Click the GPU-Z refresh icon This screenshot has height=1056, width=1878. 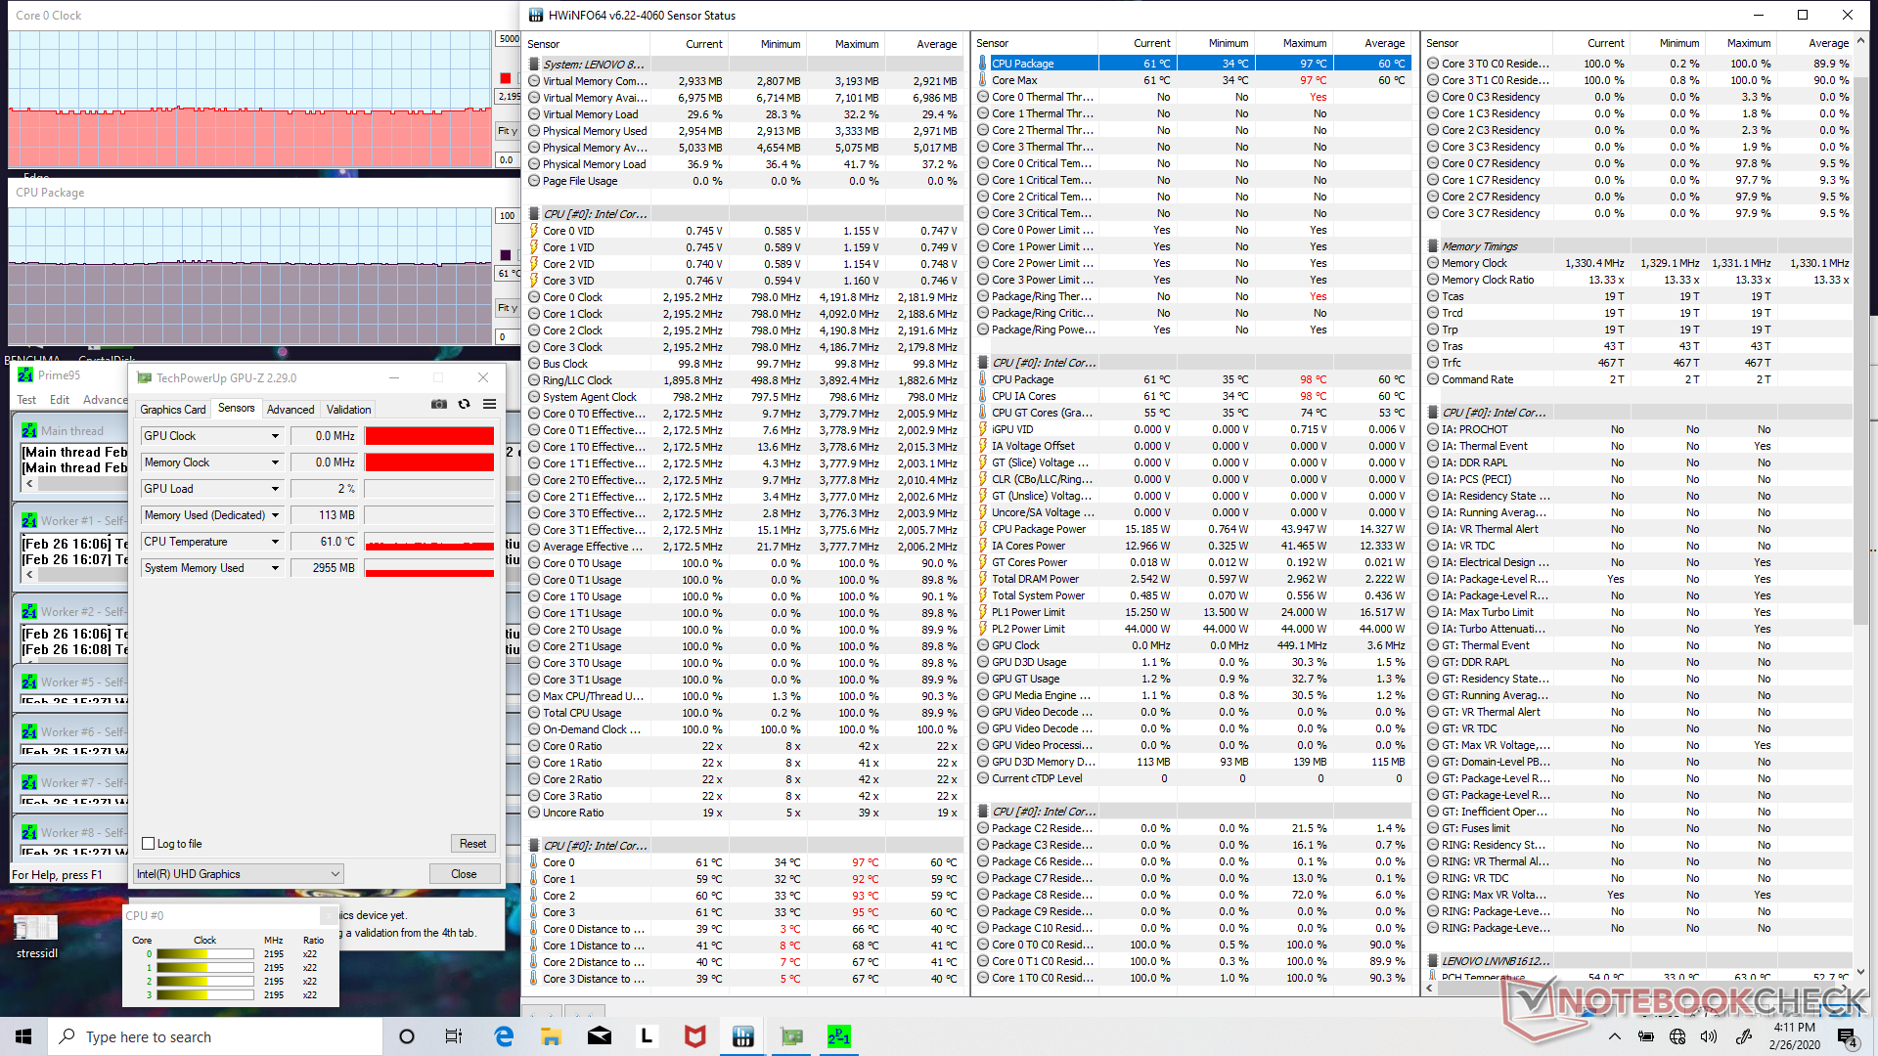pyautogui.click(x=465, y=404)
